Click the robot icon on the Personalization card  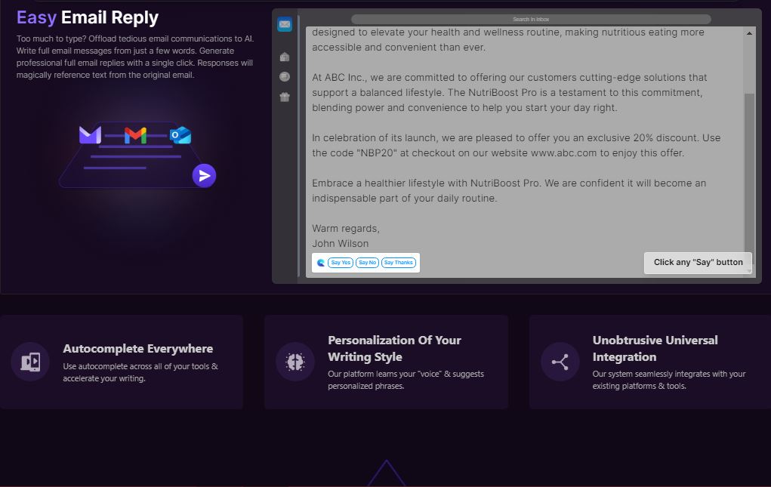tap(295, 362)
